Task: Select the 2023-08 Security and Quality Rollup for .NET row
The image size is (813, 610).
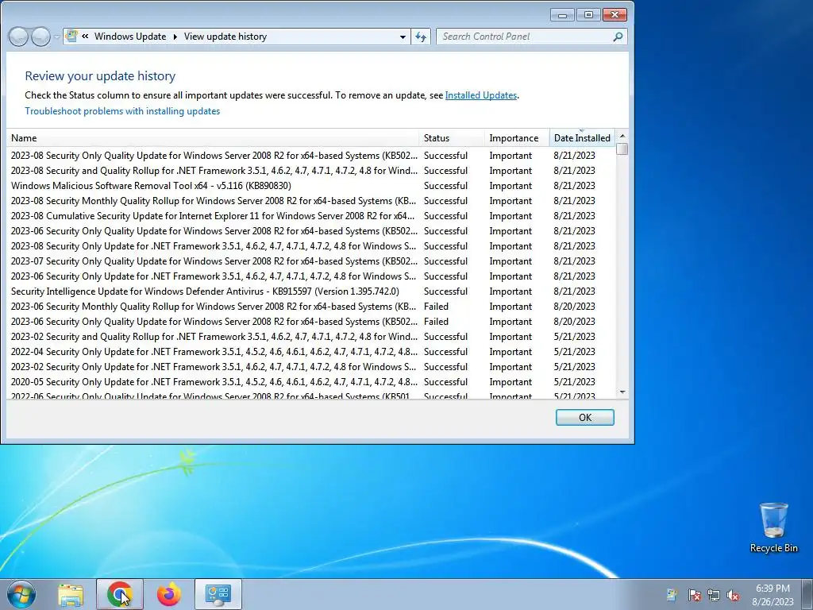Action: (311, 171)
